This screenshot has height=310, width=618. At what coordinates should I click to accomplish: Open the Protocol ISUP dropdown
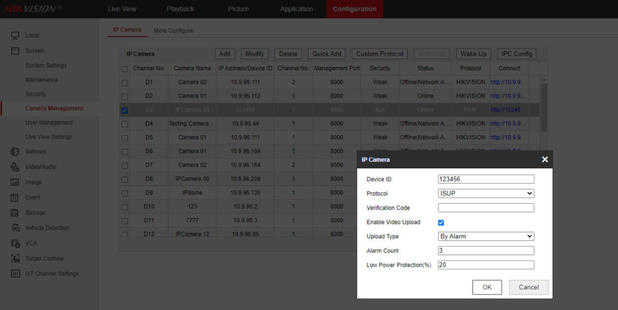486,193
